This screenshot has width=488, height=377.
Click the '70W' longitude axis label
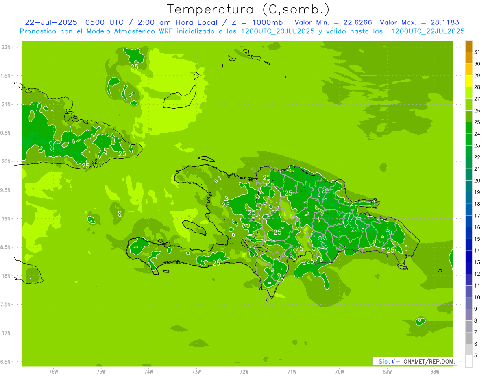click(x=340, y=371)
